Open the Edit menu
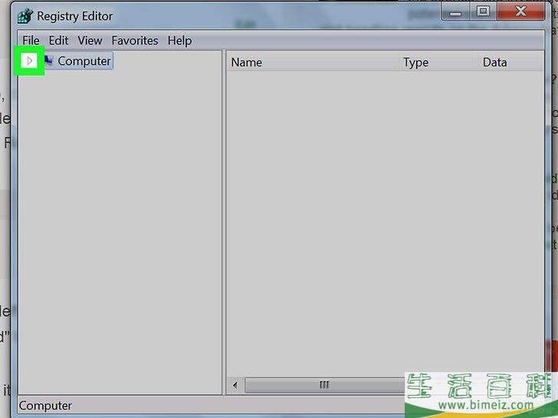 58,41
